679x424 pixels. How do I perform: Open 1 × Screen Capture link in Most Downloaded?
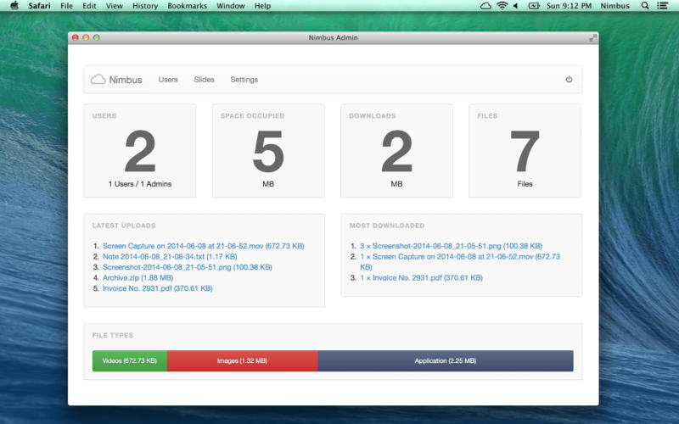coord(460,262)
